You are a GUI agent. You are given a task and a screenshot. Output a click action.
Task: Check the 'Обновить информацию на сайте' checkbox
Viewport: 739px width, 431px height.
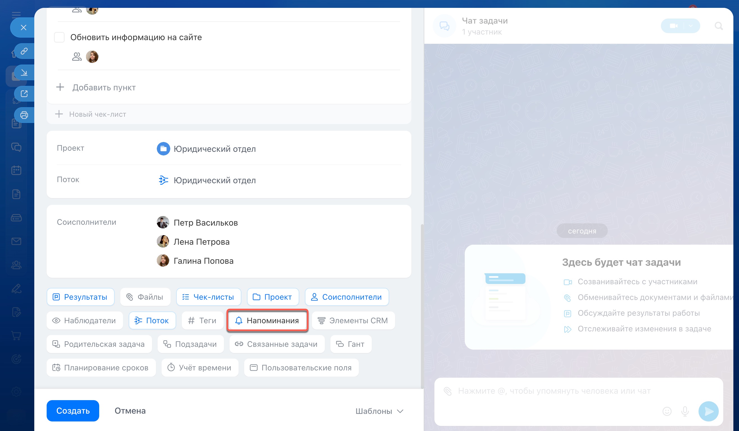pos(59,38)
